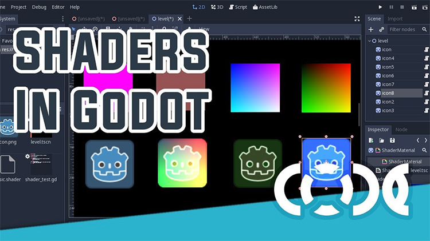Open the script attached to icon3
The height and width of the screenshot is (241, 430).
[x=427, y=111]
